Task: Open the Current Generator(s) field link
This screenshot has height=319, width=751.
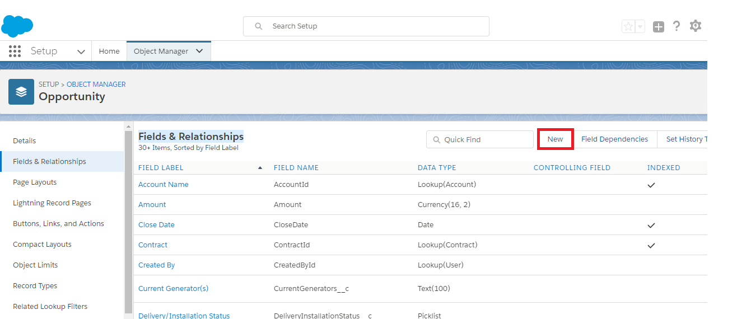Action: [173, 289]
